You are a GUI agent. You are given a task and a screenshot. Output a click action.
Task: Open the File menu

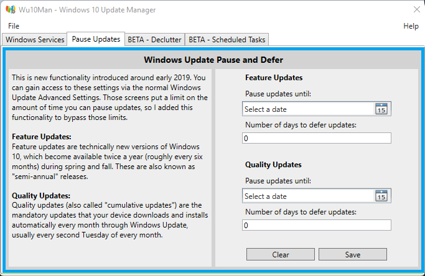coord(14,26)
